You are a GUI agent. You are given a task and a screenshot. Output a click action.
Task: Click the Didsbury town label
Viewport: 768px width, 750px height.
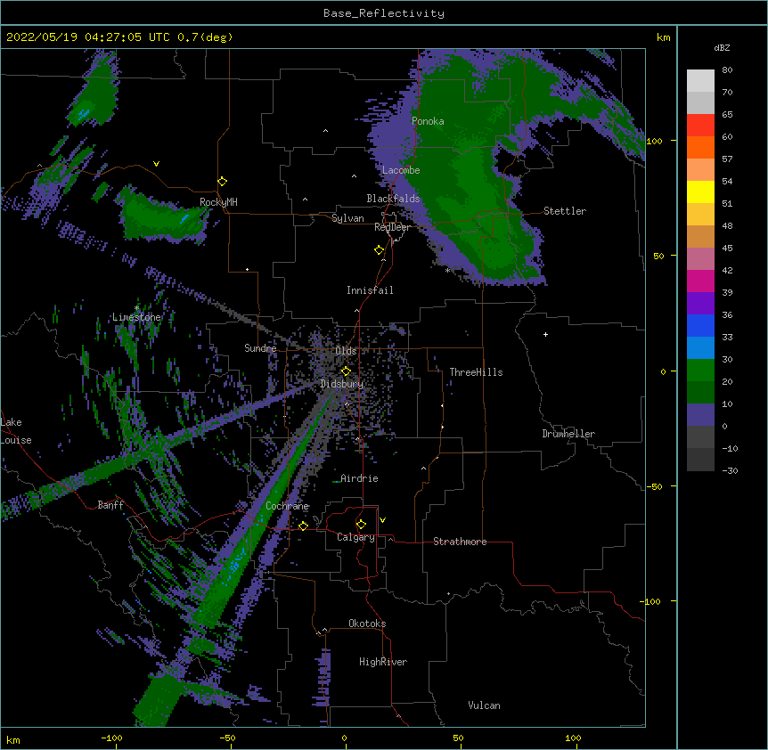[x=342, y=384]
